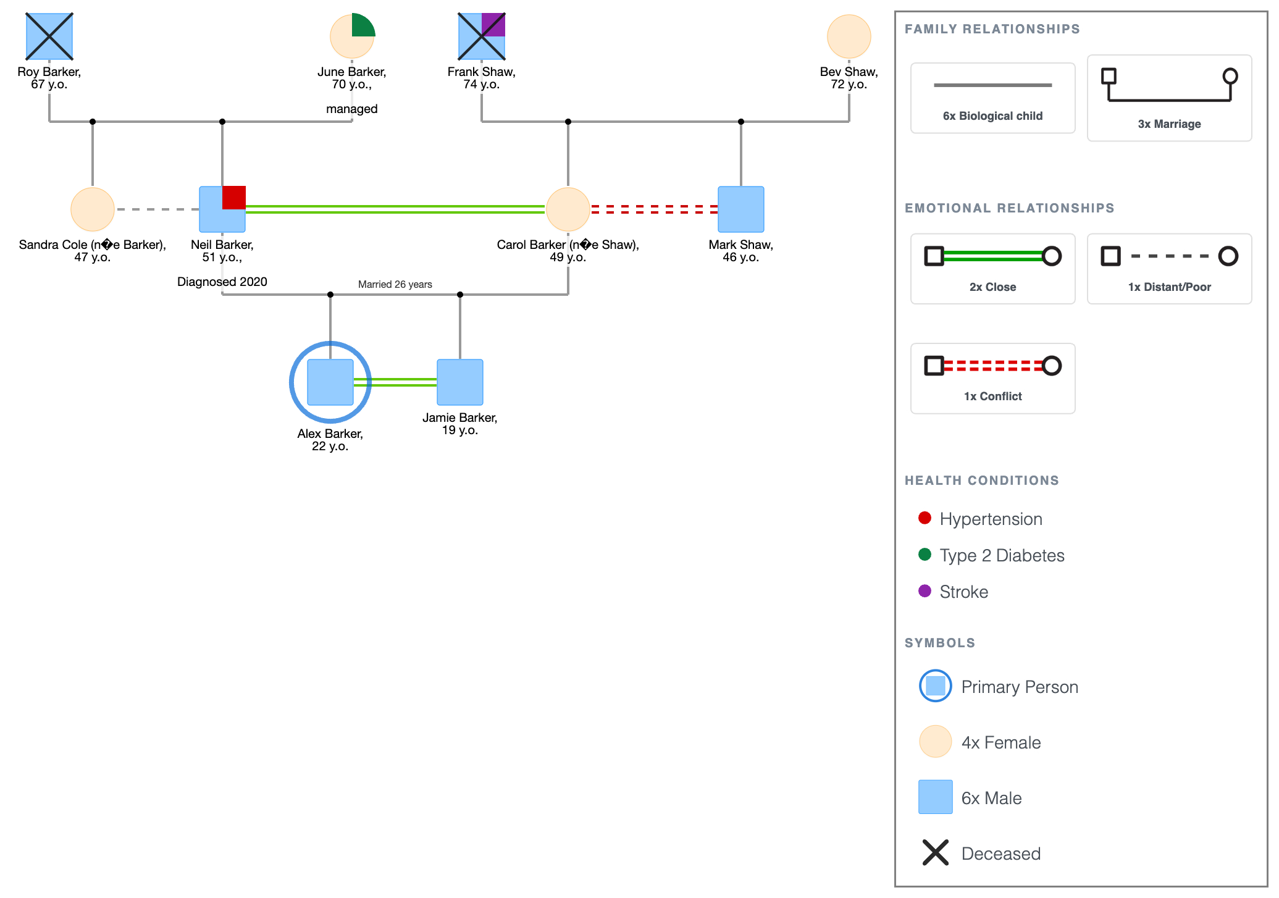This screenshot has width=1279, height=898.
Task: Click the 'Mark Shaw, 46 y.o.' name label
Action: (741, 251)
